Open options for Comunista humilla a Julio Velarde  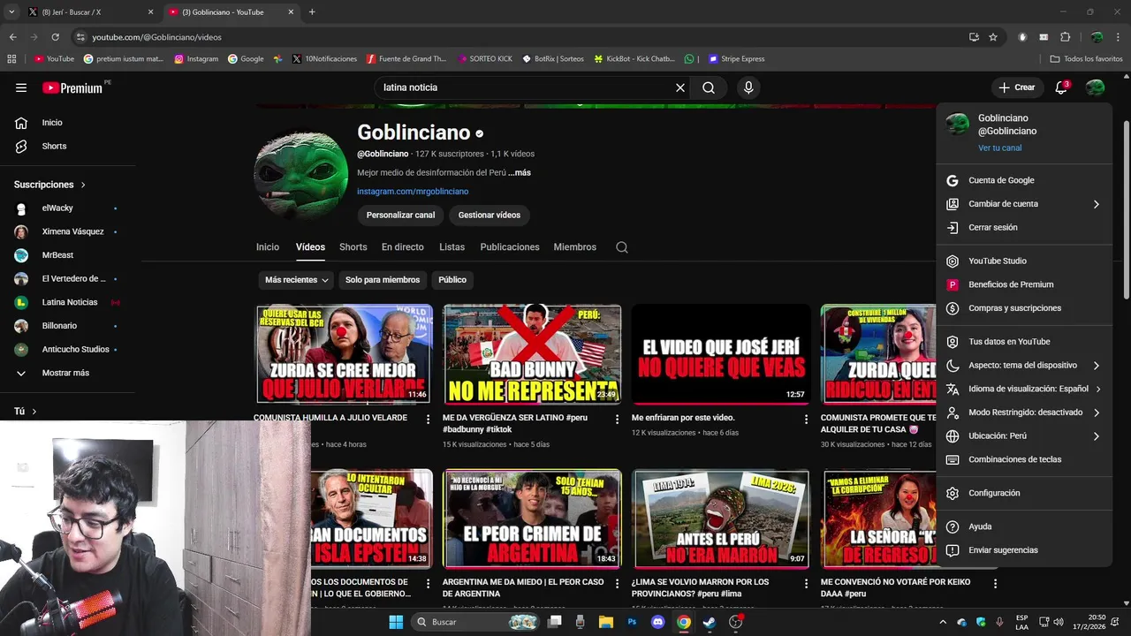pos(429,420)
